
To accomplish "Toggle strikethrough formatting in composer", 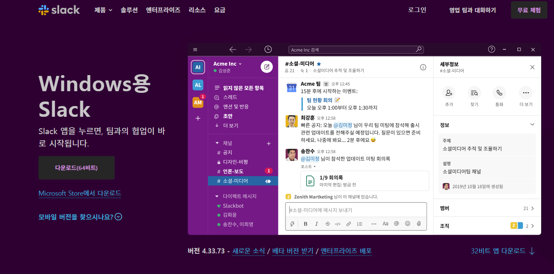I will tap(328, 224).
